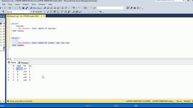Image resolution: width=193 pixels, height=108 pixels.
Task: Click the Cut scissors icon
Action: pyautogui.click(x=62, y=8)
